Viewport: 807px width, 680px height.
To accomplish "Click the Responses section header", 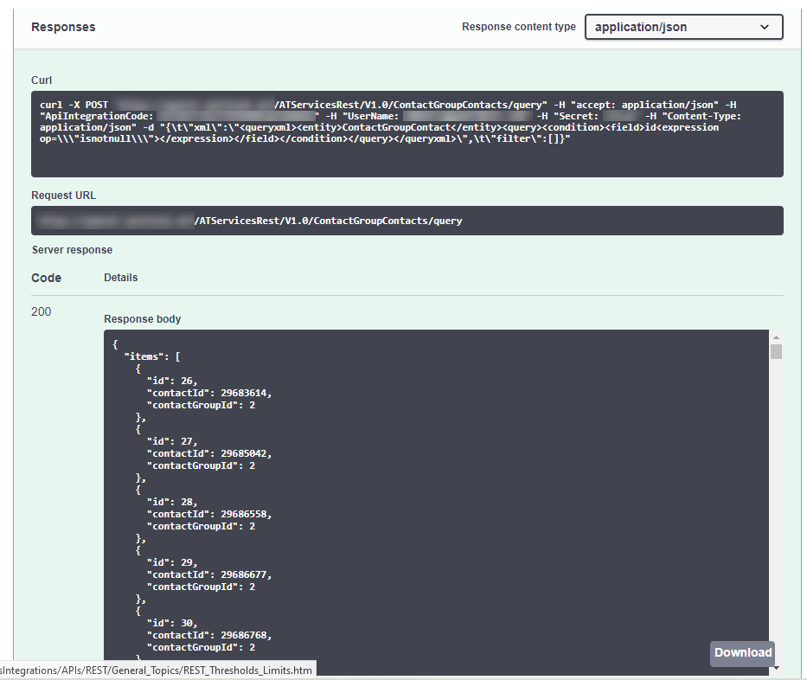I will [63, 27].
